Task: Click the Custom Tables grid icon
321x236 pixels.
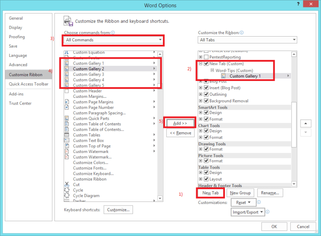Action: (x=66, y=135)
